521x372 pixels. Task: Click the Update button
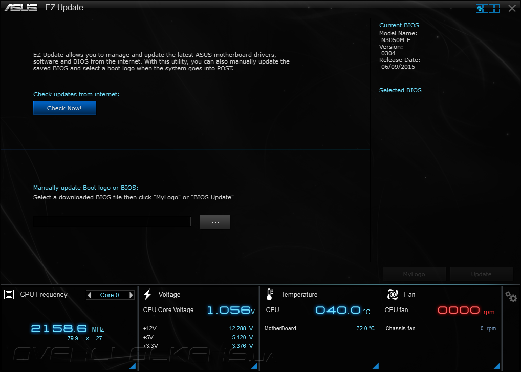coord(482,274)
